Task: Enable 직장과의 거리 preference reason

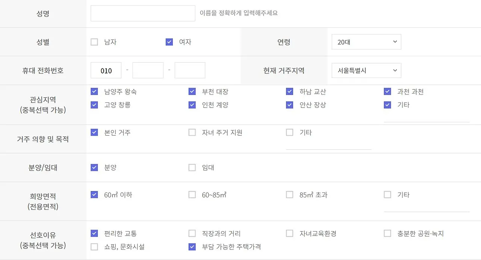Action: (x=192, y=233)
